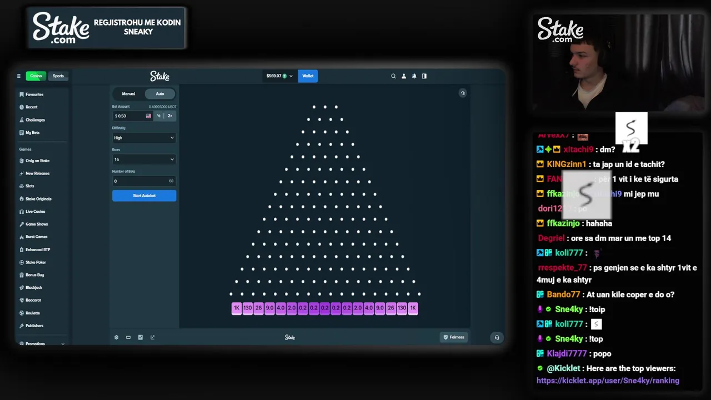Open the Wallet button
Viewport: 711px width, 400px height.
click(x=308, y=76)
